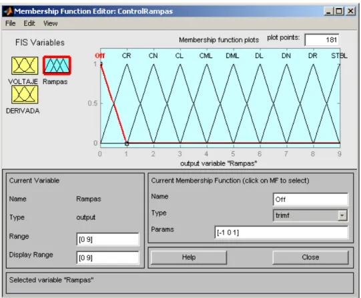Click the DERIVADA label text
Viewport: 361px width, 298px height.
coord(23,111)
